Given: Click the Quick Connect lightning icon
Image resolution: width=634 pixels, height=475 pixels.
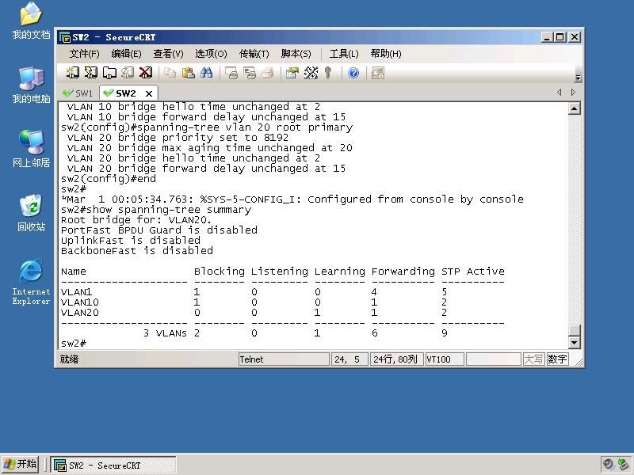Looking at the screenshot, I should [x=91, y=73].
